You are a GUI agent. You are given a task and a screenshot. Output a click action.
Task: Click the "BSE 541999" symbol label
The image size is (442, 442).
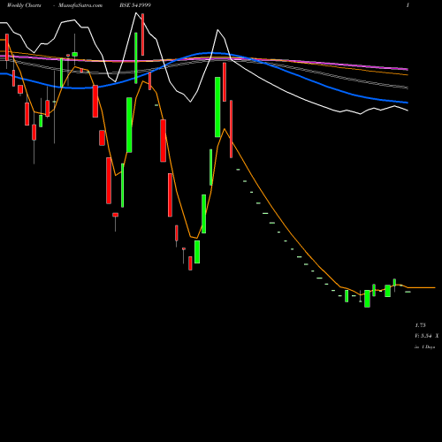coord(135,5)
